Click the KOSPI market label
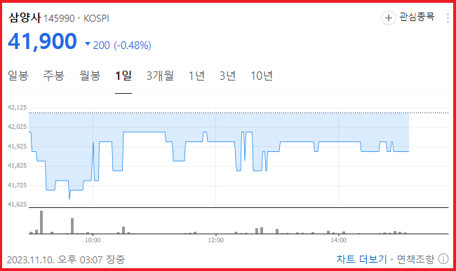Viewport: 456px width, 271px height. (96, 19)
